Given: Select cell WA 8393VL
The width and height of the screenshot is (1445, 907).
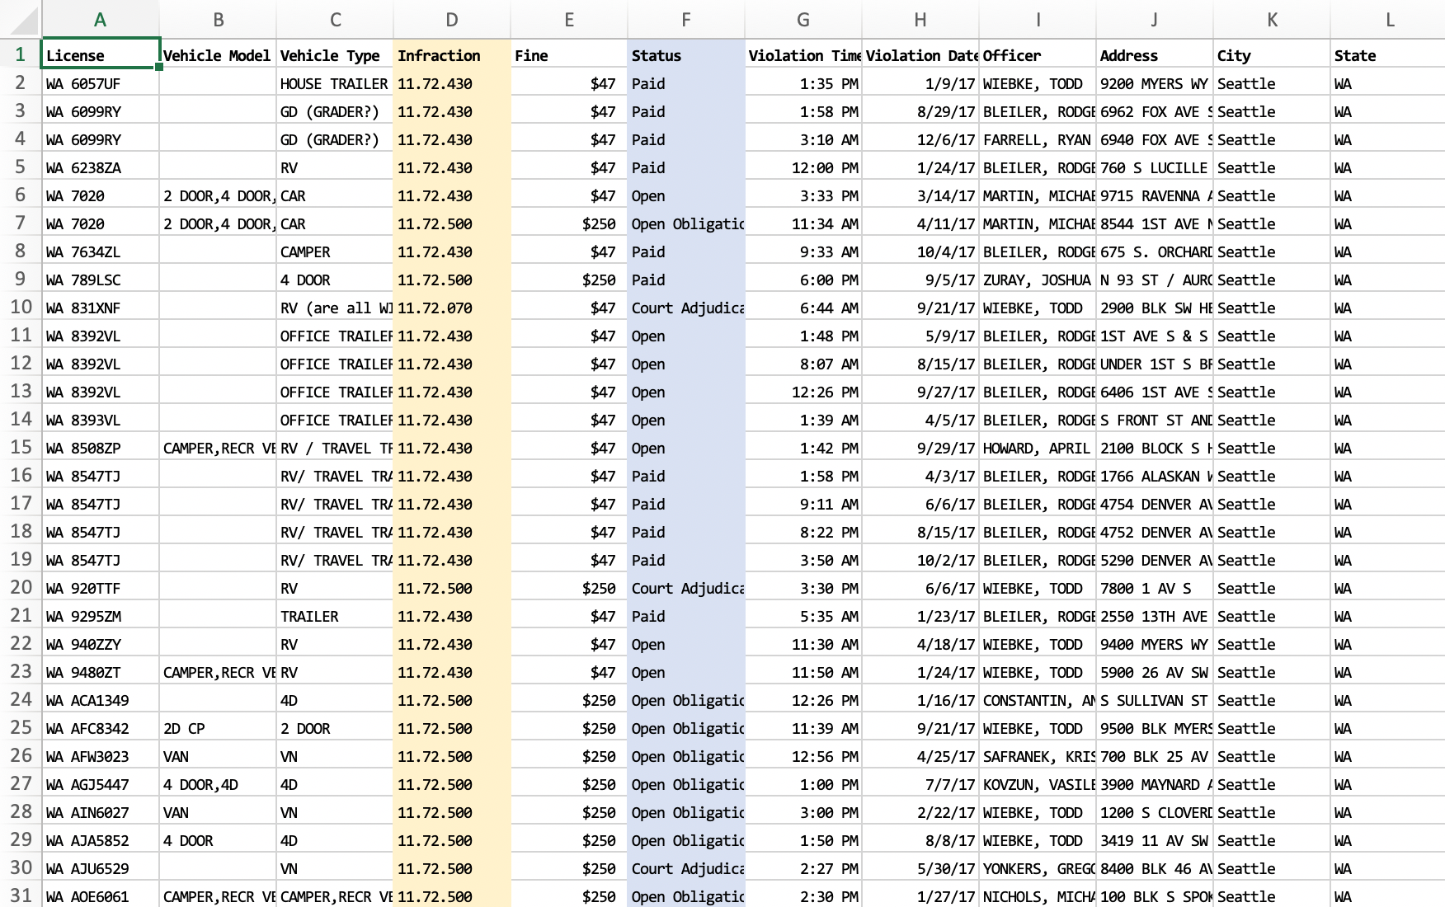Looking at the screenshot, I should click(100, 420).
